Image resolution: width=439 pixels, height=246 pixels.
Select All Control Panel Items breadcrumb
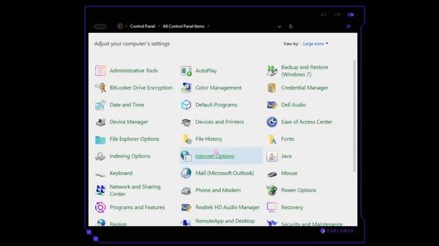[184, 26]
